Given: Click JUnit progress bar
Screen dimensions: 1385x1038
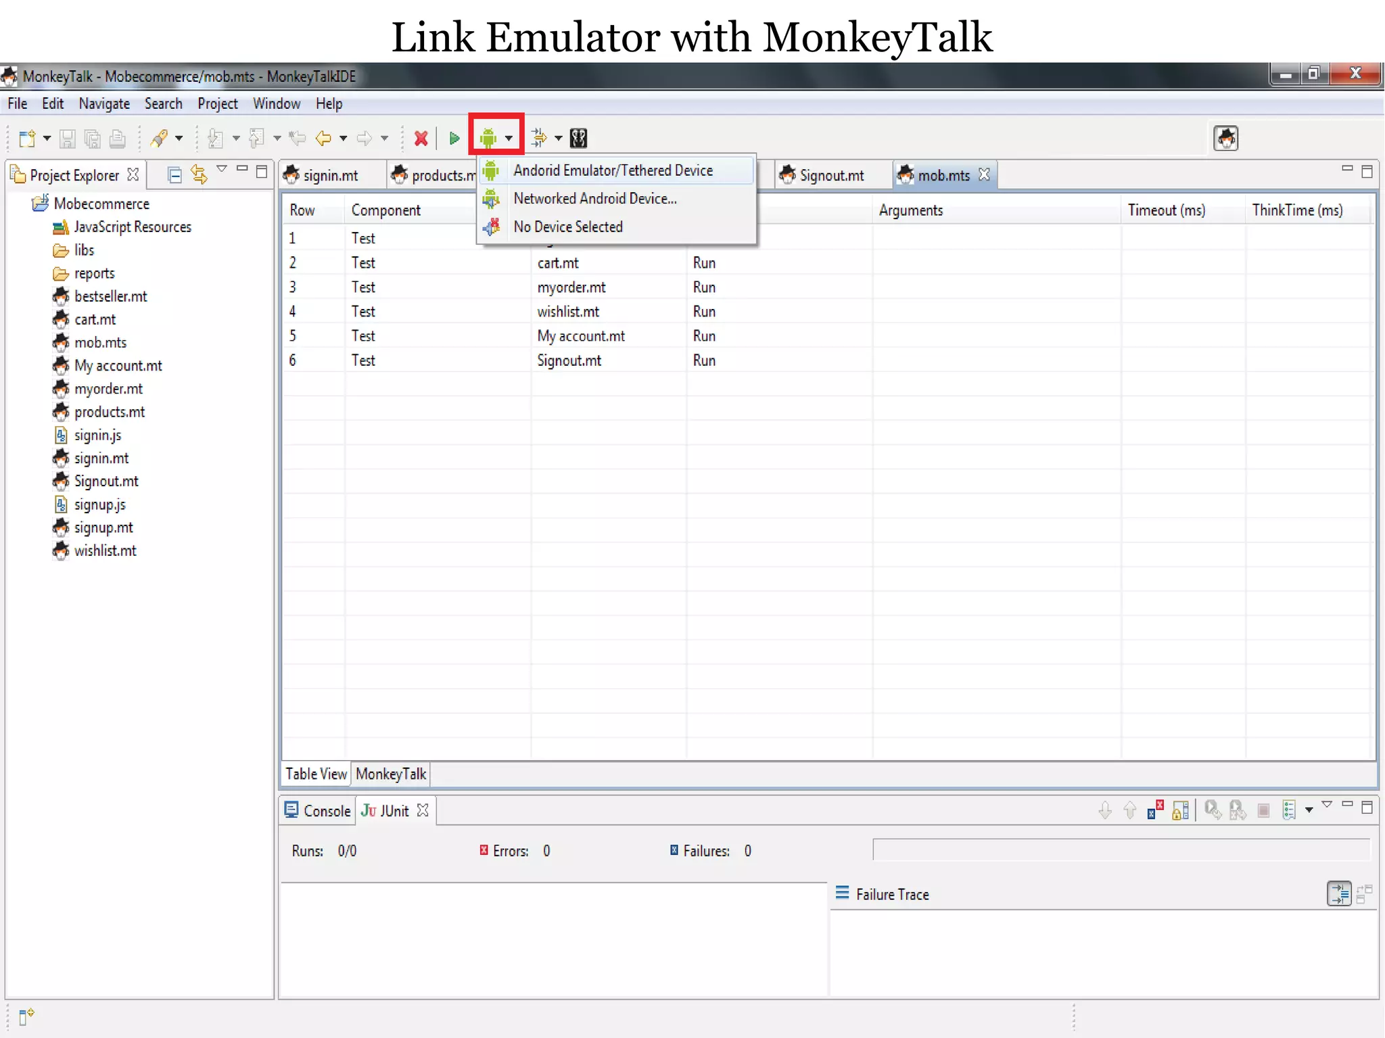Looking at the screenshot, I should click(1121, 850).
